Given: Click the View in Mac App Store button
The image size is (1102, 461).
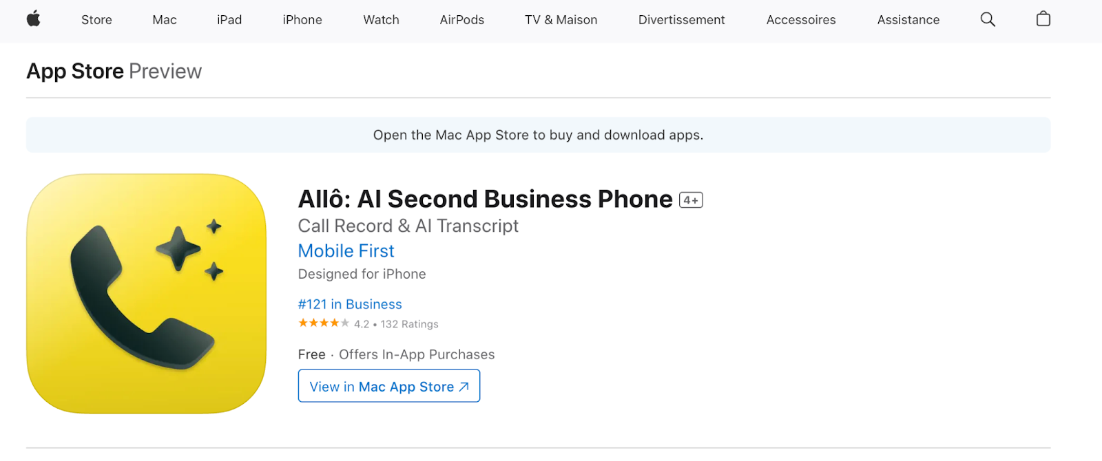Looking at the screenshot, I should (389, 386).
